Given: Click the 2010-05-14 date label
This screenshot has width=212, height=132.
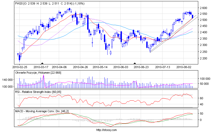Looking at the screenshot, I should point(100,67).
